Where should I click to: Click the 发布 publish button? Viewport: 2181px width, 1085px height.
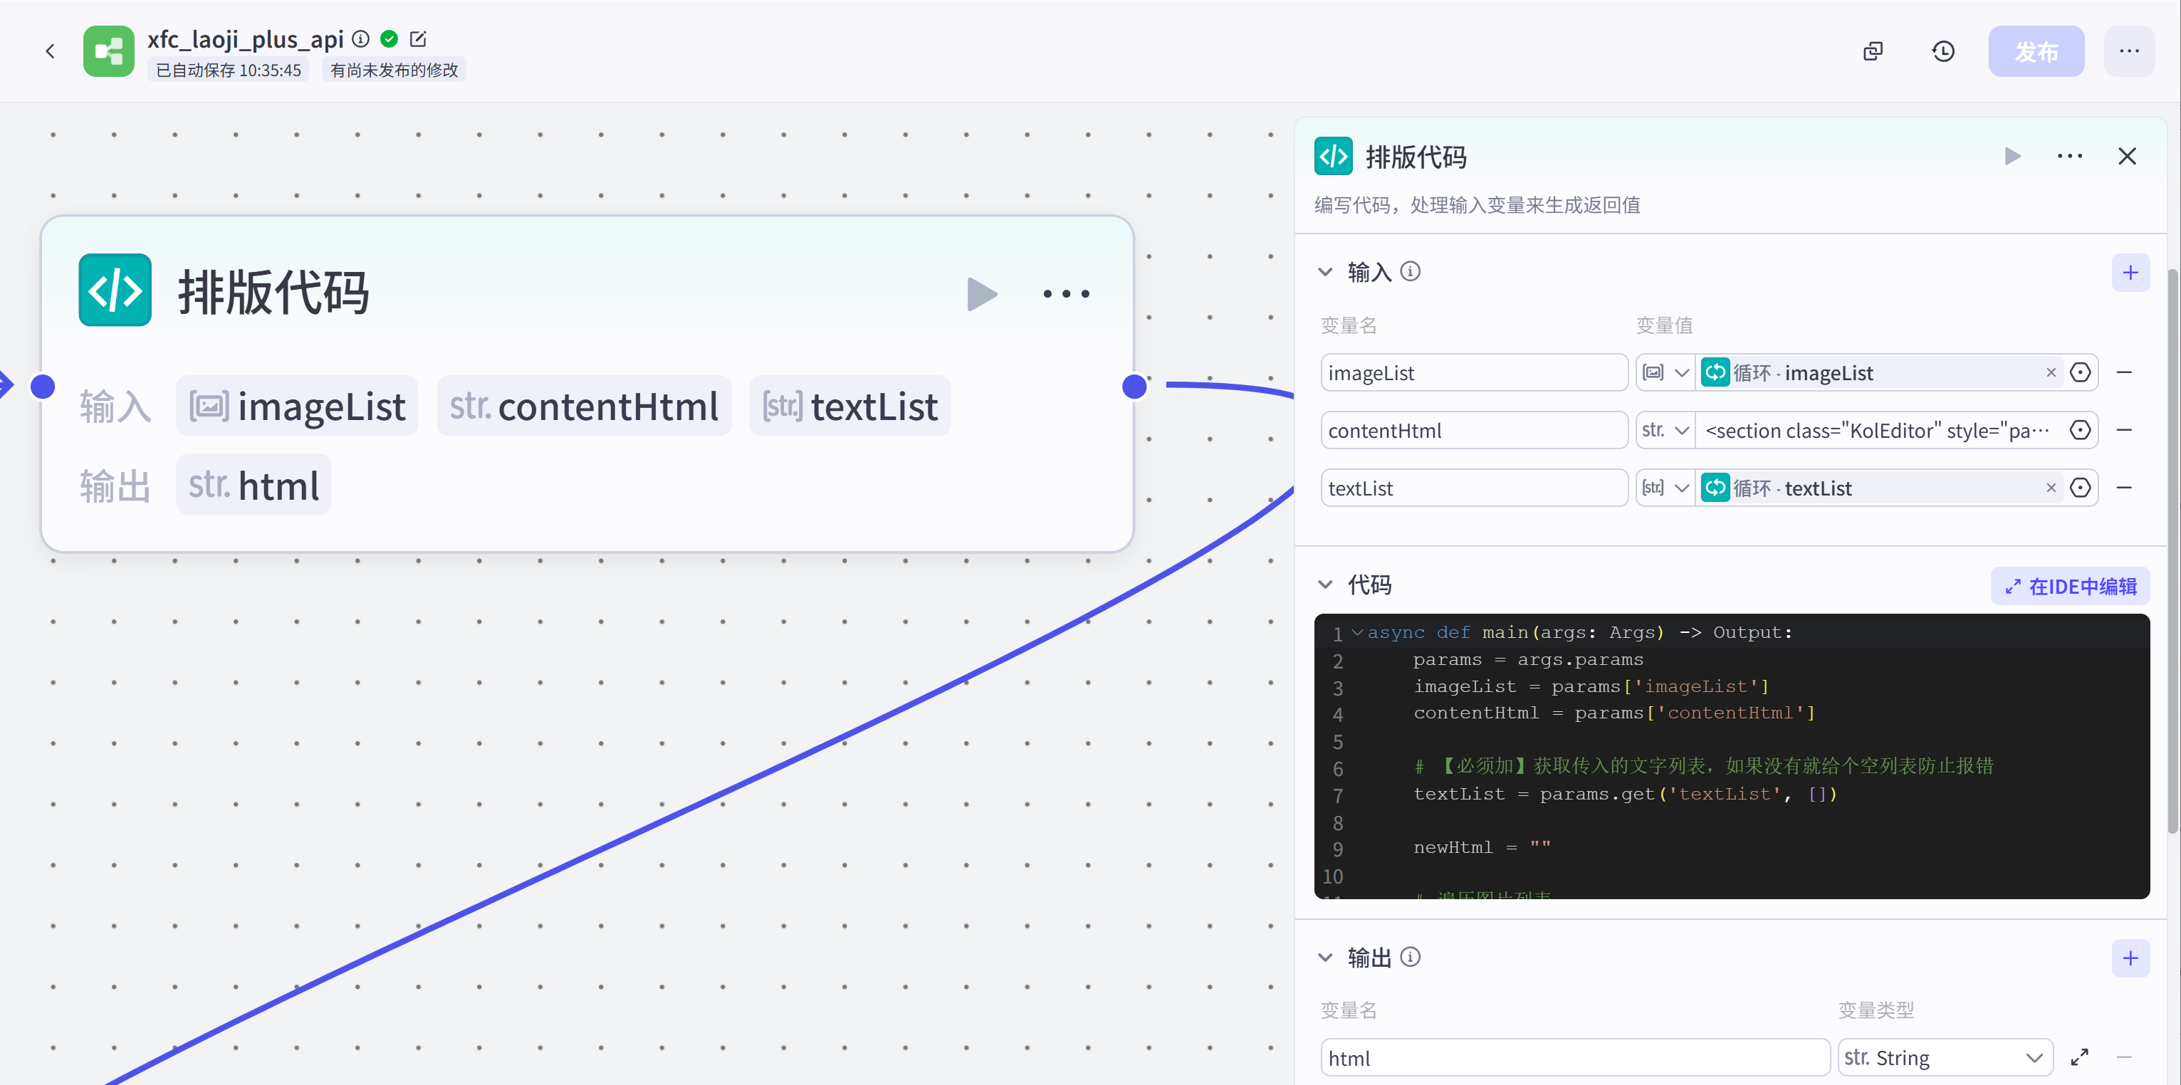coord(2035,52)
